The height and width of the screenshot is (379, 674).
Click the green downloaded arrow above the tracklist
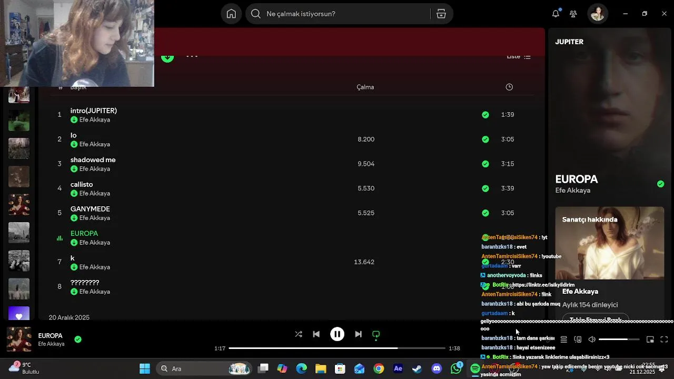click(167, 57)
